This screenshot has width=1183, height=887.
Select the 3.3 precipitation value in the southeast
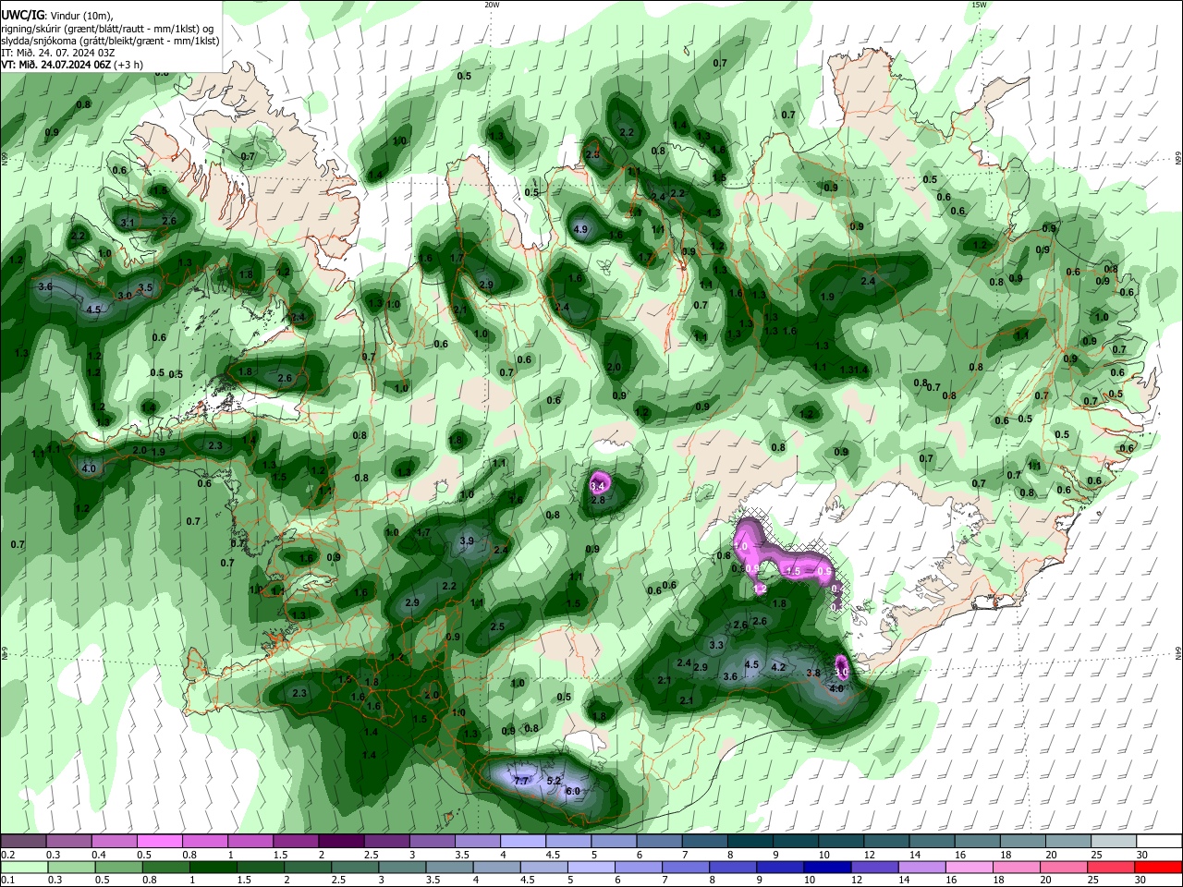pyautogui.click(x=716, y=645)
